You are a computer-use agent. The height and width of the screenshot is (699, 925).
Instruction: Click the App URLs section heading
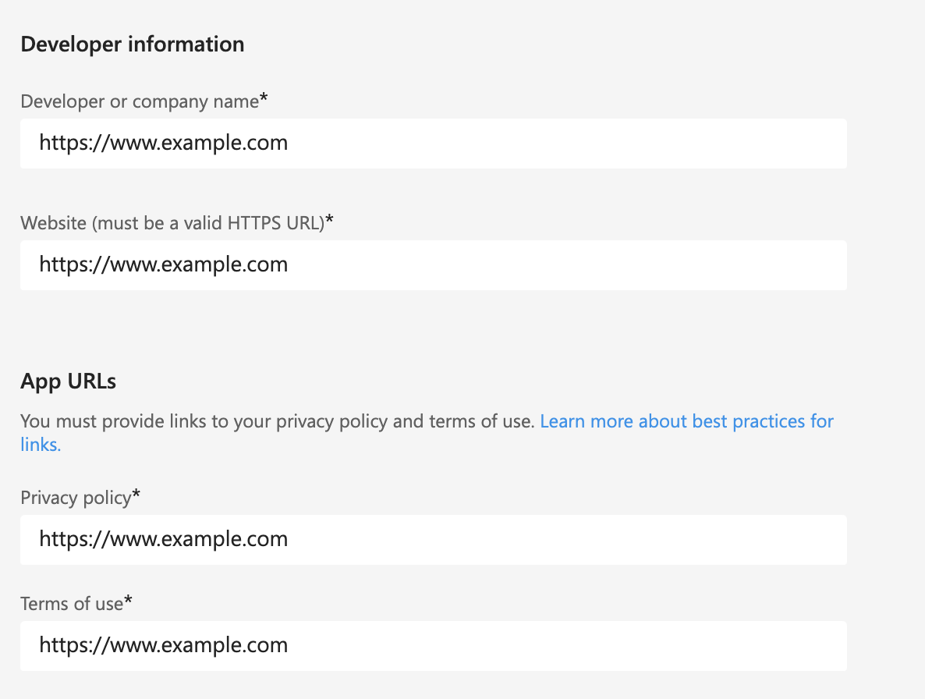[69, 381]
